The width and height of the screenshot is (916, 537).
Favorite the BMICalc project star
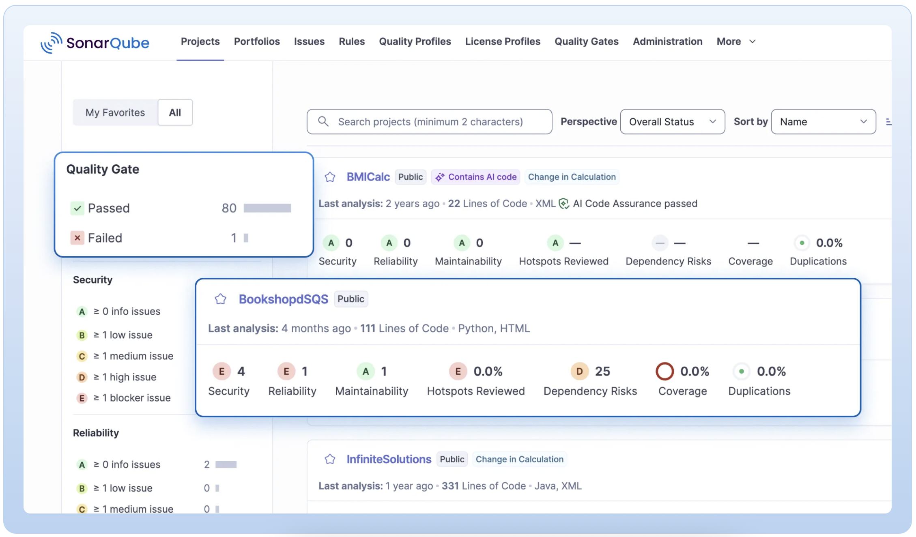point(330,177)
